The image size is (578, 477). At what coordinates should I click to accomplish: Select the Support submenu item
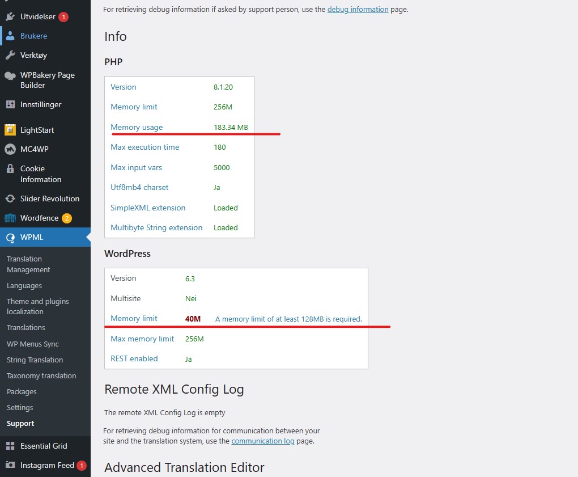point(20,423)
